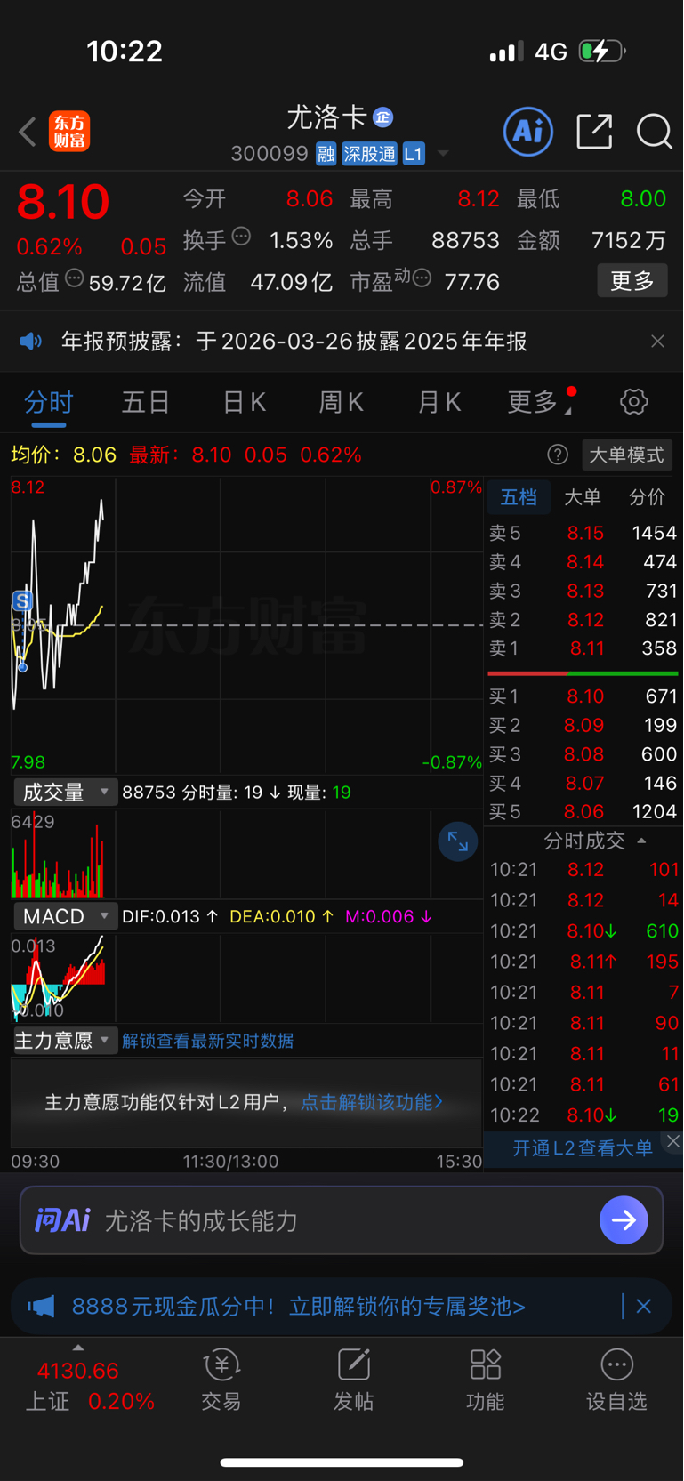Tap the share export icon
Screen dimensions: 684x1481
point(594,132)
